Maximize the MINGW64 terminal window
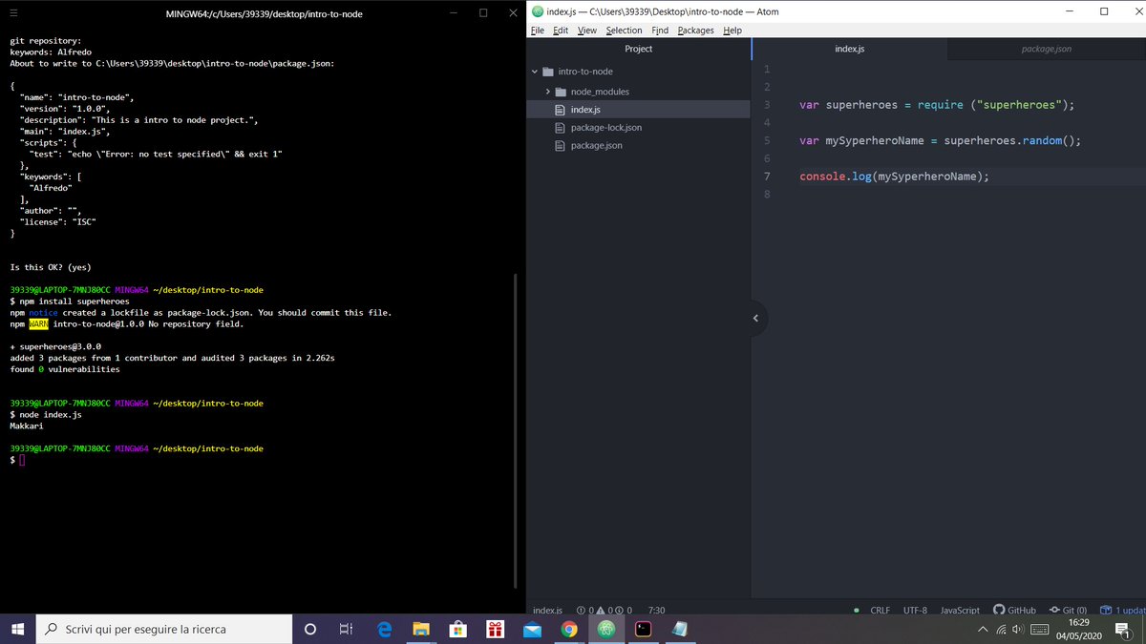The height and width of the screenshot is (644, 1146). [483, 13]
